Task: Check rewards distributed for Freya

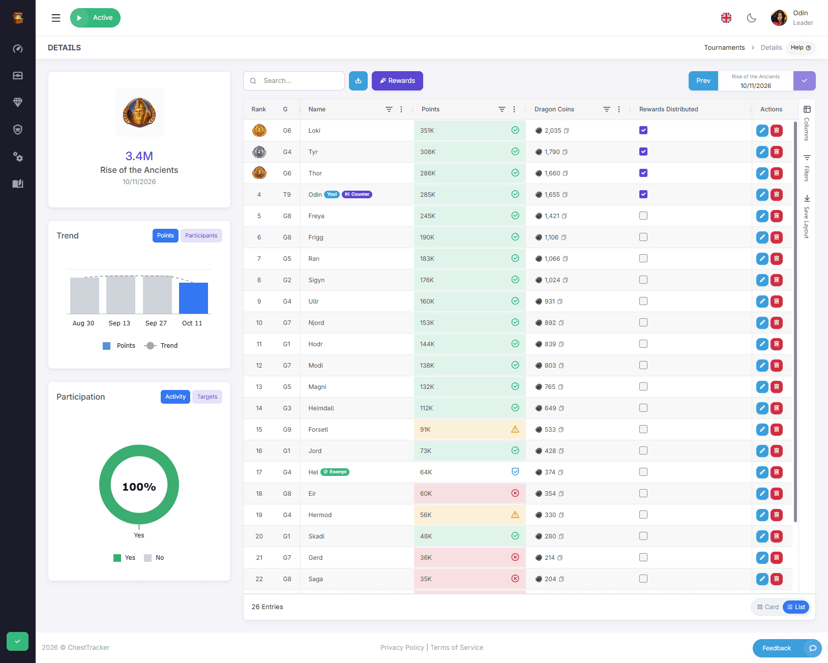Action: [643, 216]
